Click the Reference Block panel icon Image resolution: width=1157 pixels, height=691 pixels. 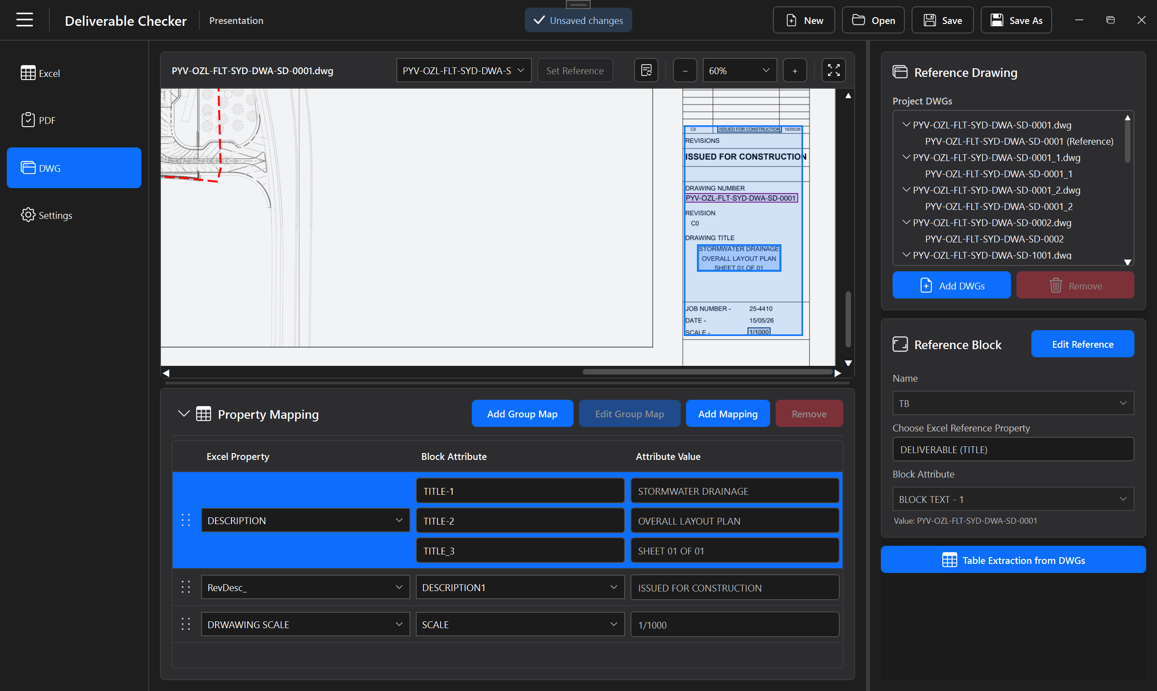point(900,344)
